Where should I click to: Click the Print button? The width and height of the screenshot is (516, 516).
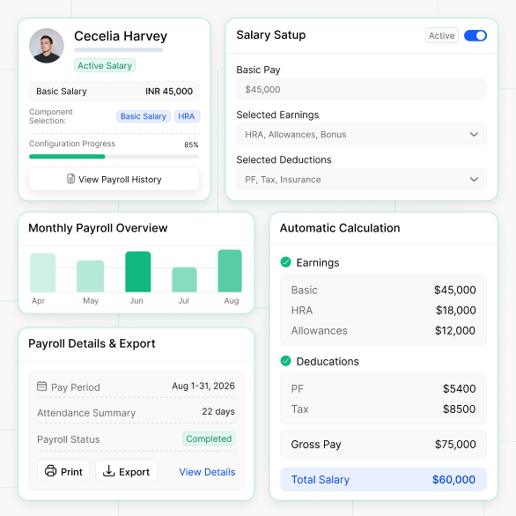63,471
